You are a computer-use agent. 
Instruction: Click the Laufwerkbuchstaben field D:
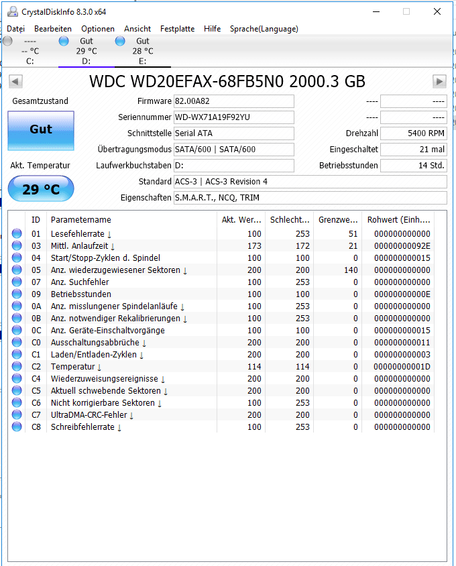(234, 166)
